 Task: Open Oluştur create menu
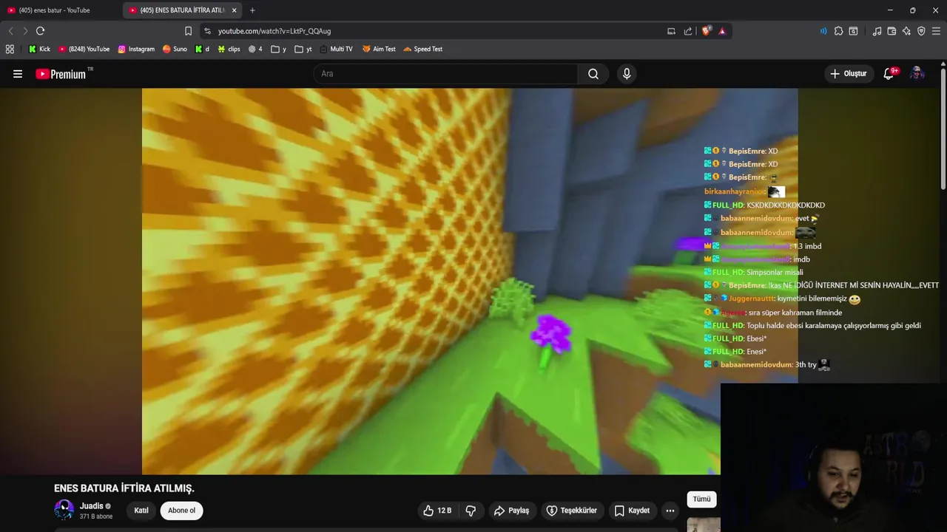tap(849, 74)
